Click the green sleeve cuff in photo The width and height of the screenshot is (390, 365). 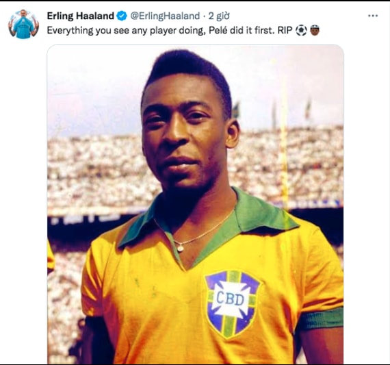321,318
